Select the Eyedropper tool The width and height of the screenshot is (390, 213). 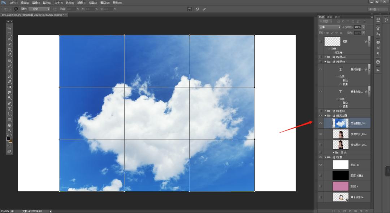tap(9, 55)
